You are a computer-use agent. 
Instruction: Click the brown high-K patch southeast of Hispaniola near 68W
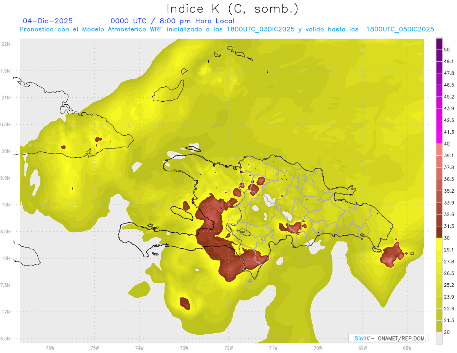click(391, 255)
